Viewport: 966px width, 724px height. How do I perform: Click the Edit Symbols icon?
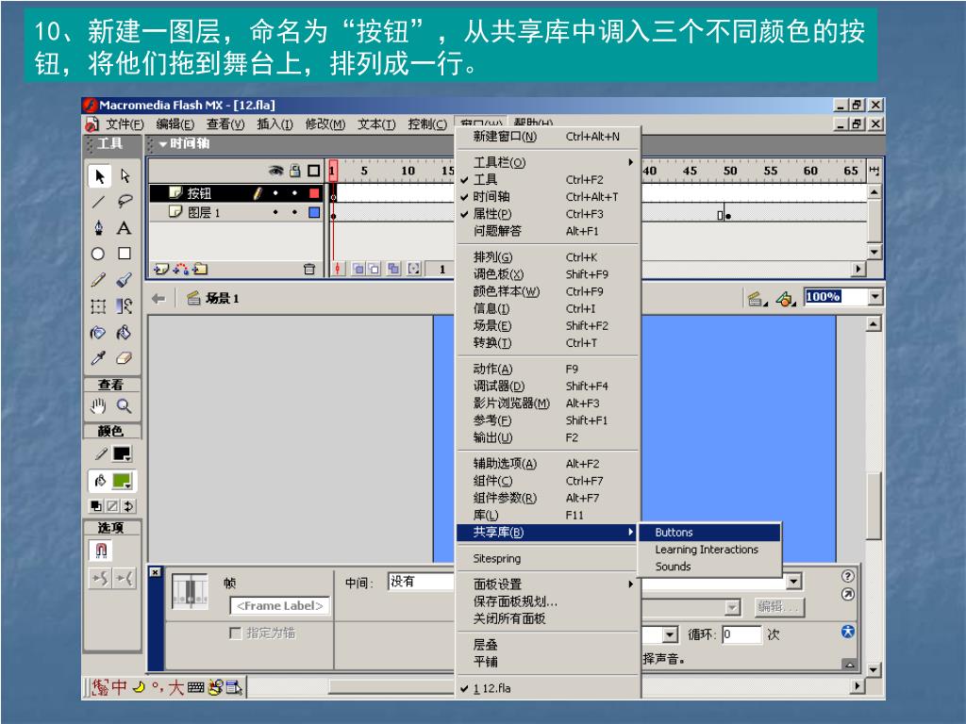pyautogui.click(x=786, y=299)
